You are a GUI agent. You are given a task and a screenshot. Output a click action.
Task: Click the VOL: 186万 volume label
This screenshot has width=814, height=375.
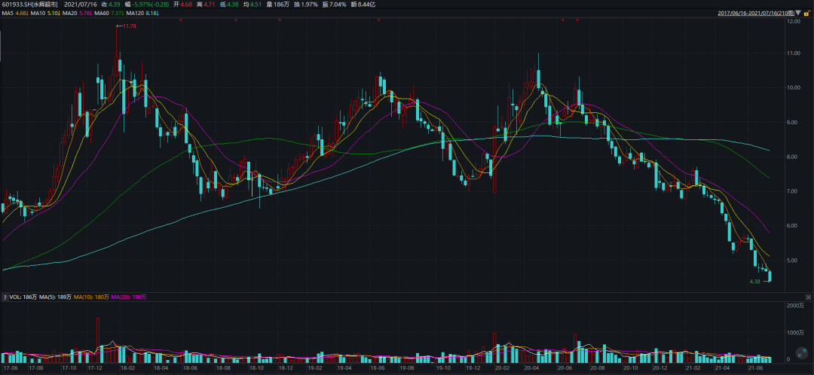click(23, 297)
